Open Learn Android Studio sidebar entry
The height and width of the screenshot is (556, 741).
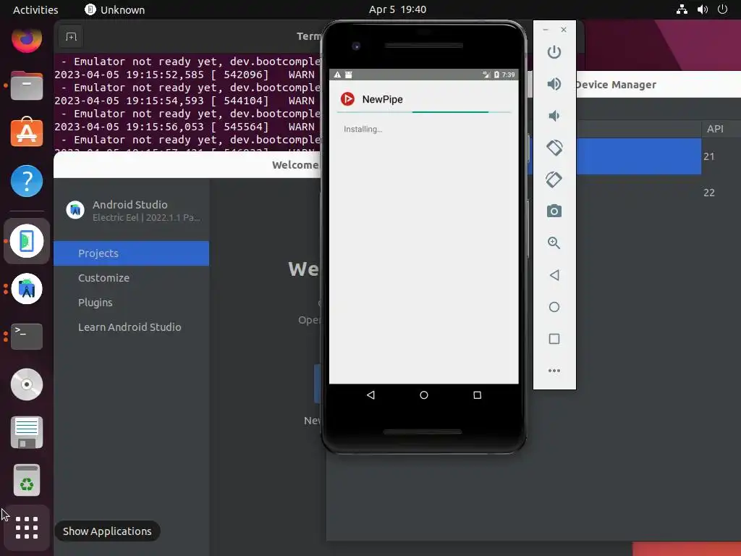[131, 327]
